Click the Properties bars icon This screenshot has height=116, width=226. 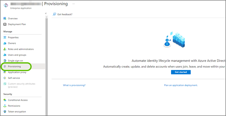click(5, 37)
